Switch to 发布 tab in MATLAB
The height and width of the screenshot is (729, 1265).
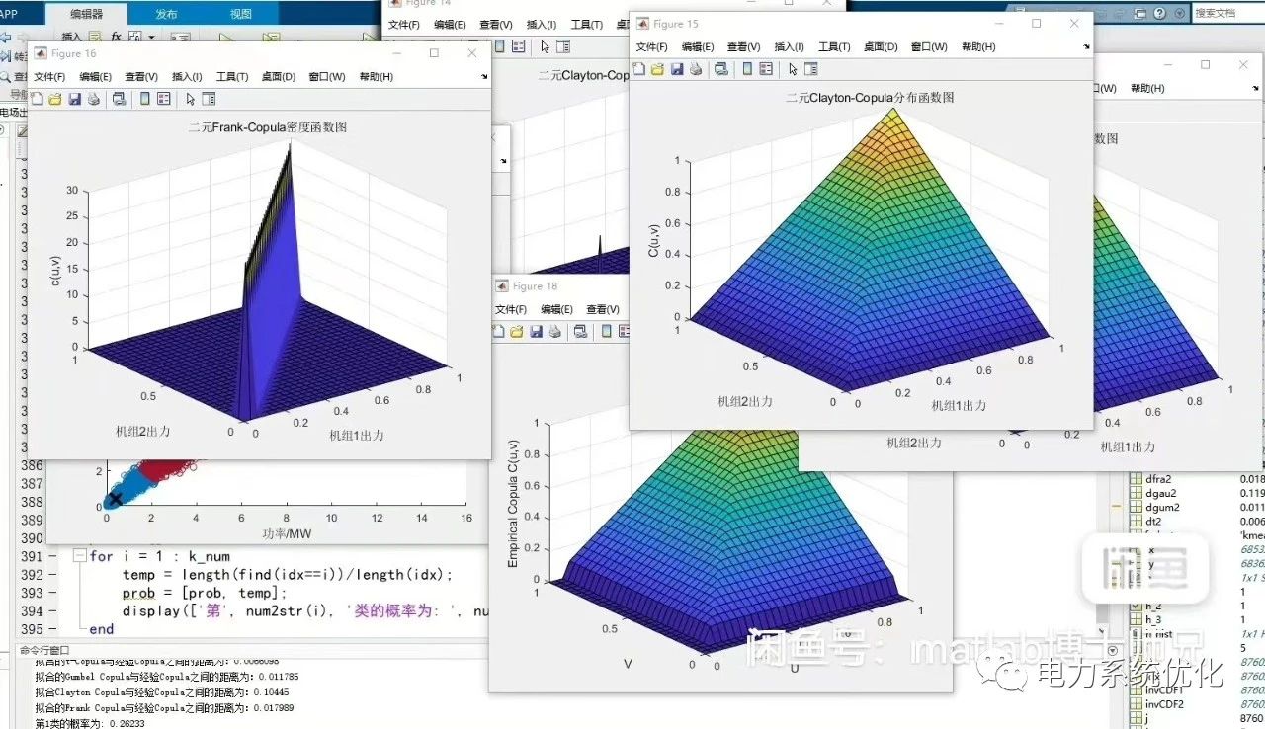(167, 14)
